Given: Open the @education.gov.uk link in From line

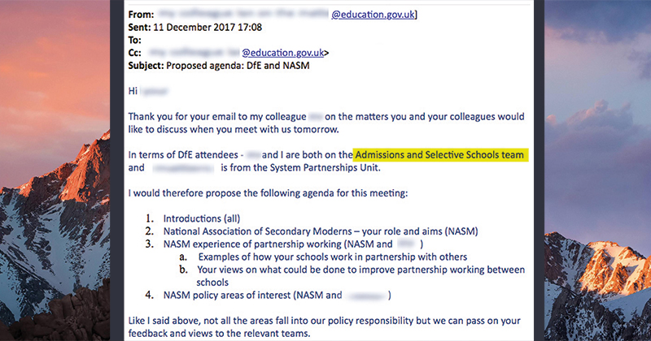Looking at the screenshot, I should 373,15.
